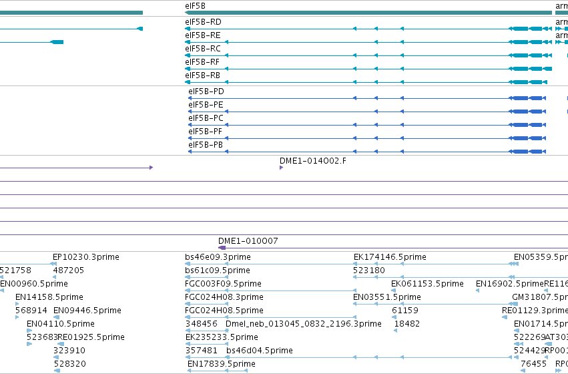Click the 487205 label
This screenshot has height=374, width=568.
tap(69, 270)
